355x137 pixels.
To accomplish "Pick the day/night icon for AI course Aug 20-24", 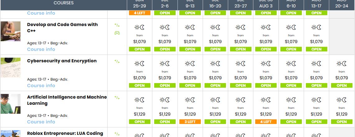I will tap(342, 100).
